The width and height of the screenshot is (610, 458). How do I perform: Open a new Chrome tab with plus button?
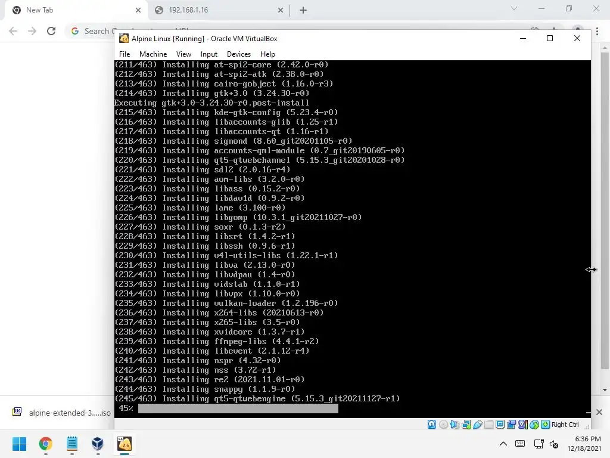(x=303, y=10)
